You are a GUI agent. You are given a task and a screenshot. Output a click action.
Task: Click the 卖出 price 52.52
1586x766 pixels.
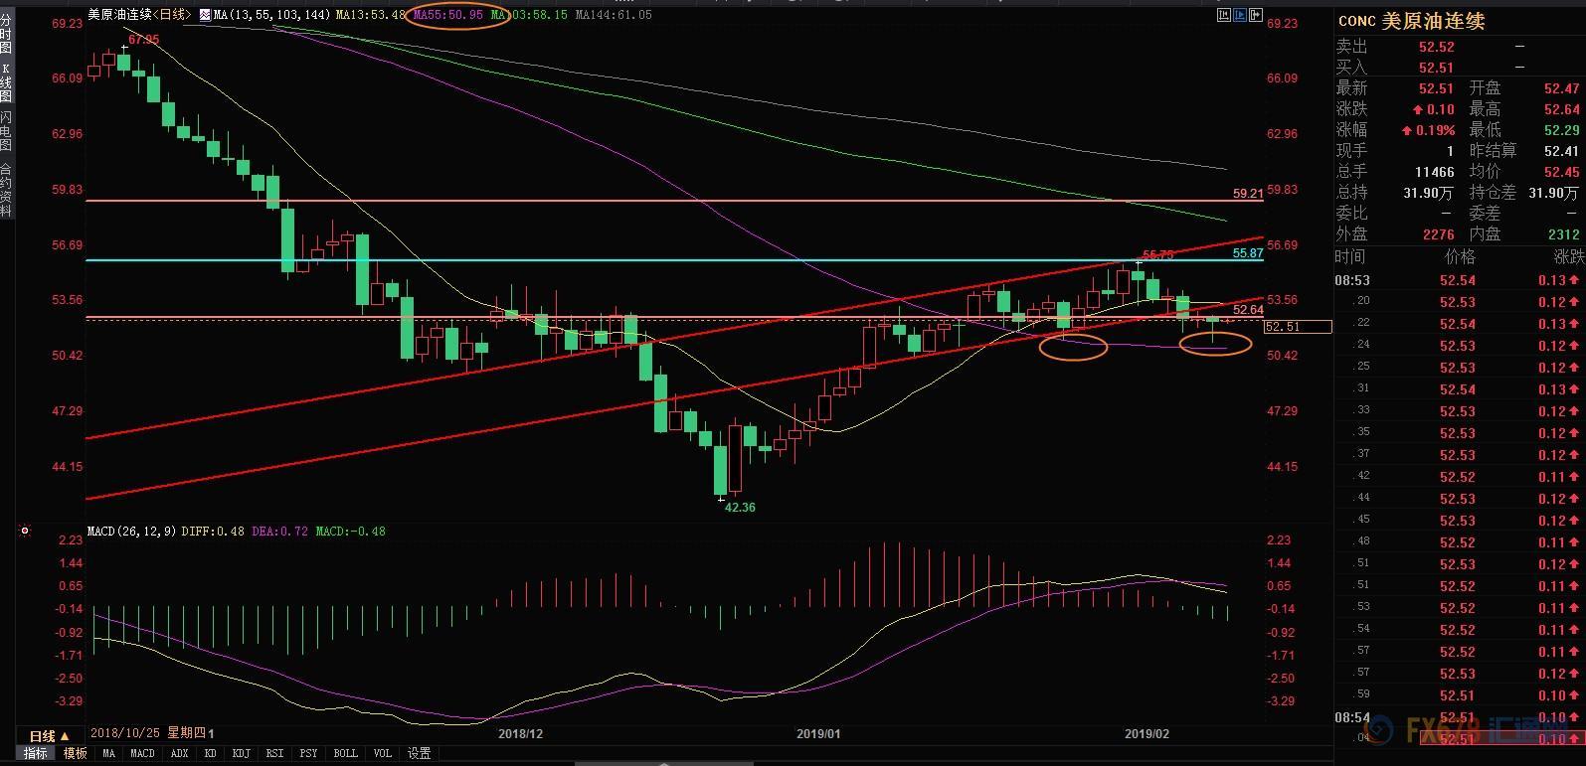pyautogui.click(x=1436, y=47)
